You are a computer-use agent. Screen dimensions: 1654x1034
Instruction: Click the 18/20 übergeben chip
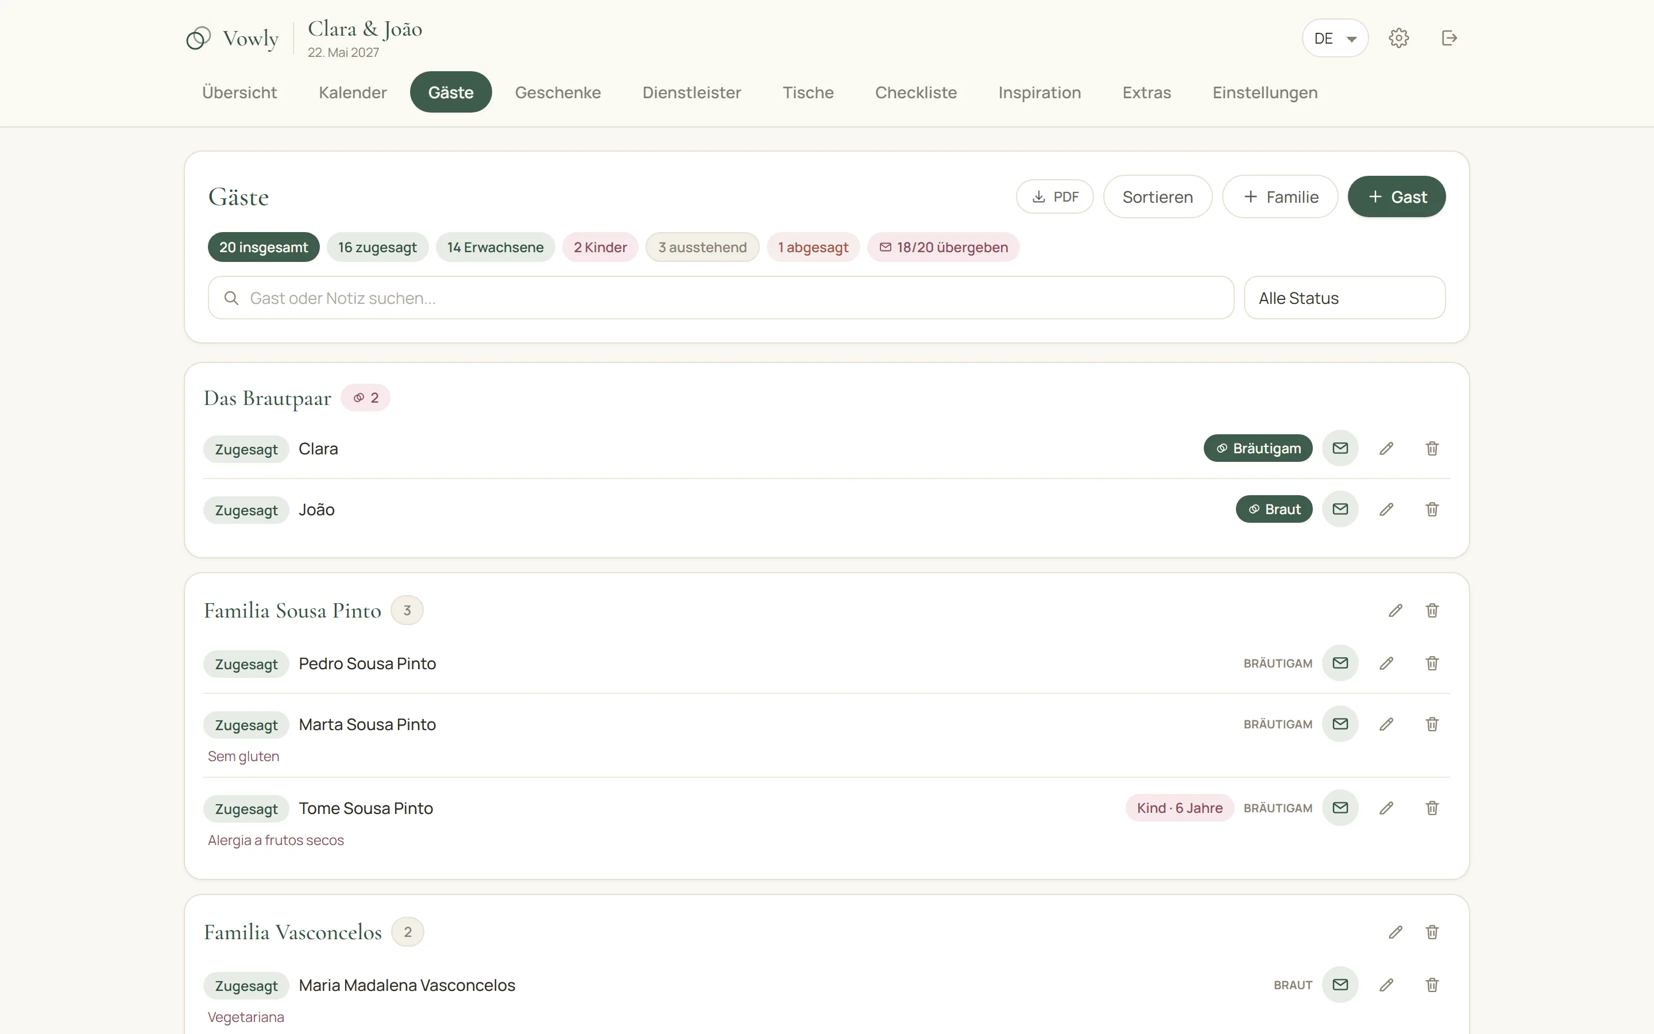(943, 248)
